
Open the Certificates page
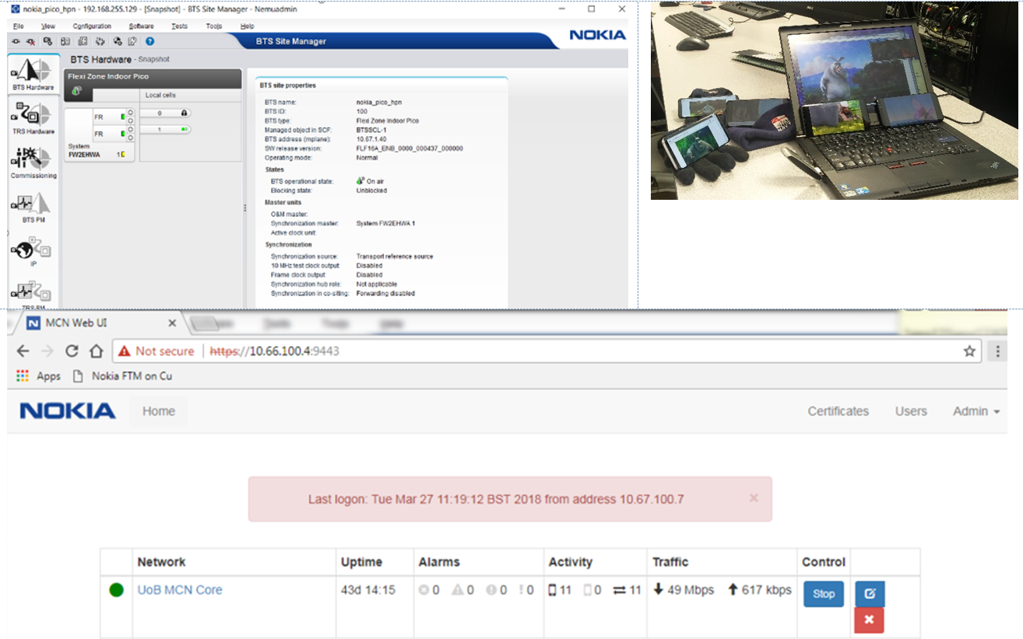click(x=838, y=411)
